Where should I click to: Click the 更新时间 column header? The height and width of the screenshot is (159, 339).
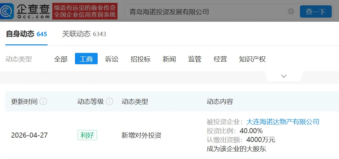[x=25, y=101]
